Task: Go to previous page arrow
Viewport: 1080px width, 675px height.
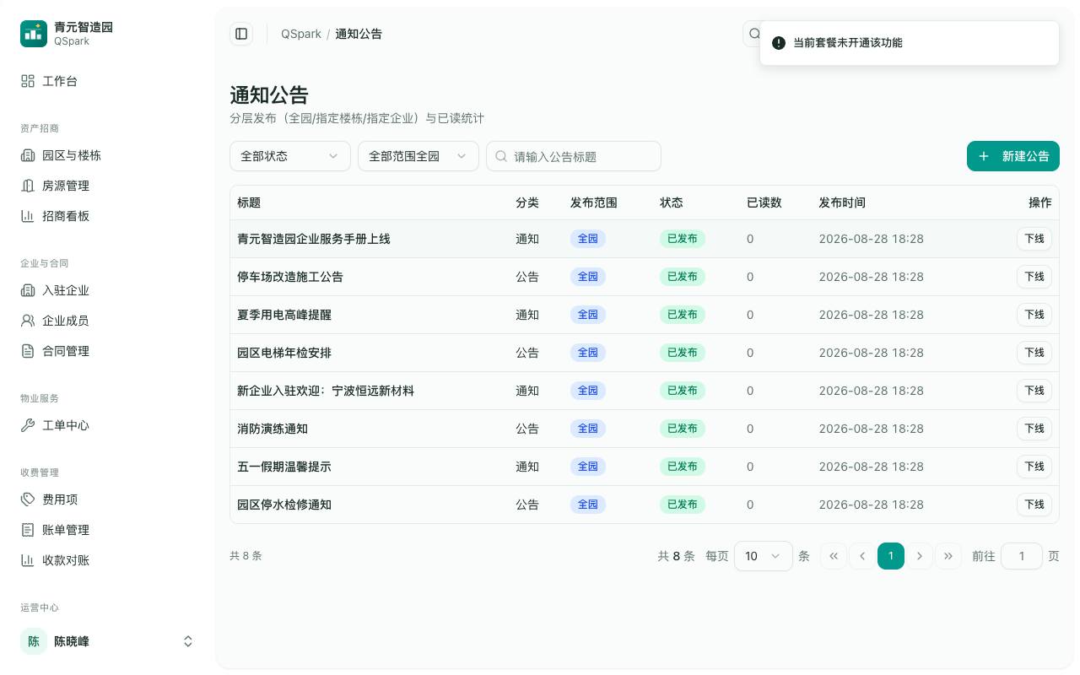Action: tap(862, 556)
